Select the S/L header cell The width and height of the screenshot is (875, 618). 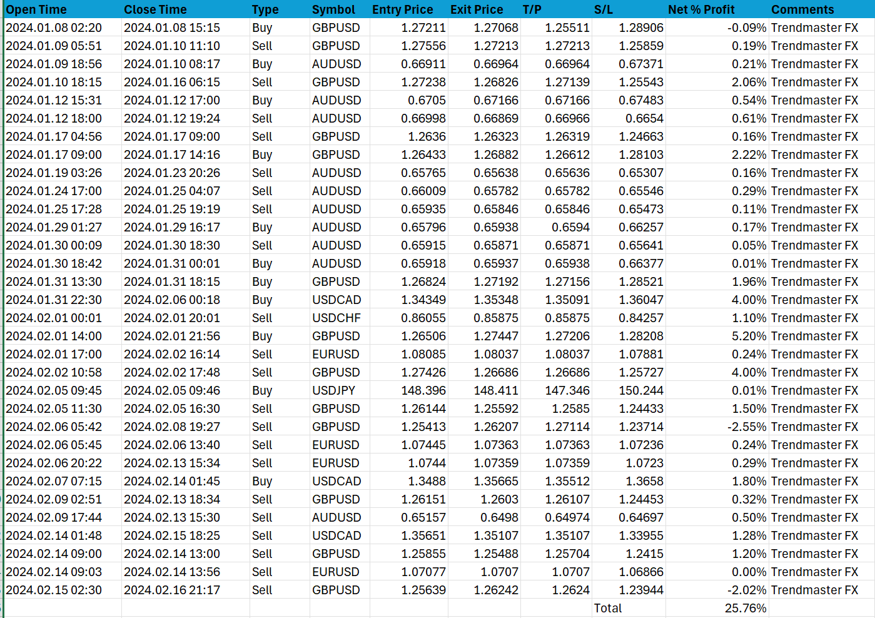[x=629, y=9]
